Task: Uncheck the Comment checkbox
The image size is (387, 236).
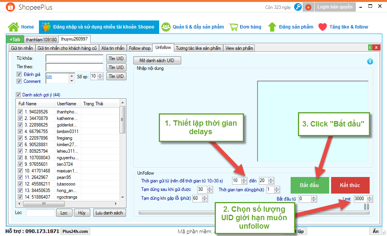Action: pos(19,81)
